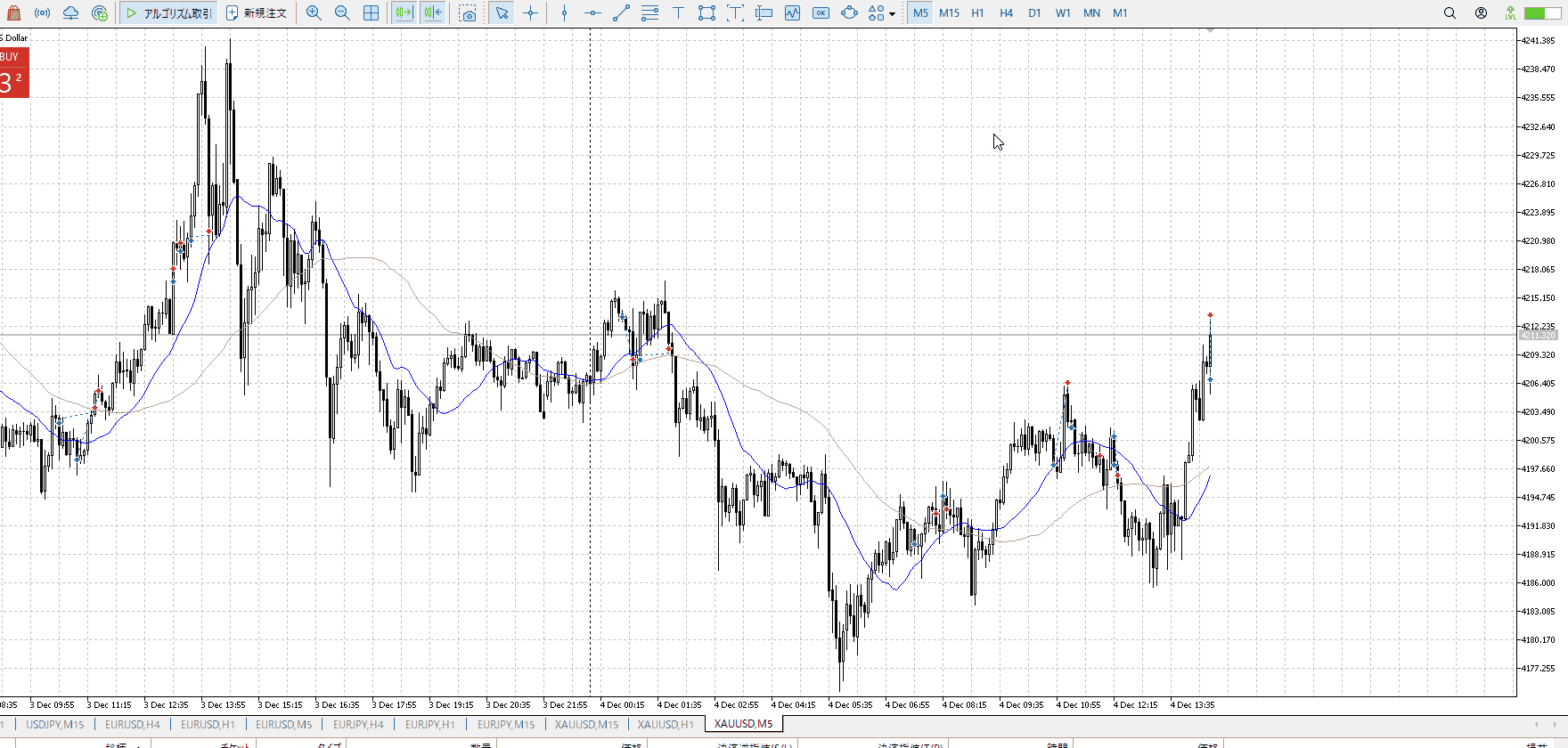Toggle chart shift from right edge
The image size is (1568, 748).
433,13
